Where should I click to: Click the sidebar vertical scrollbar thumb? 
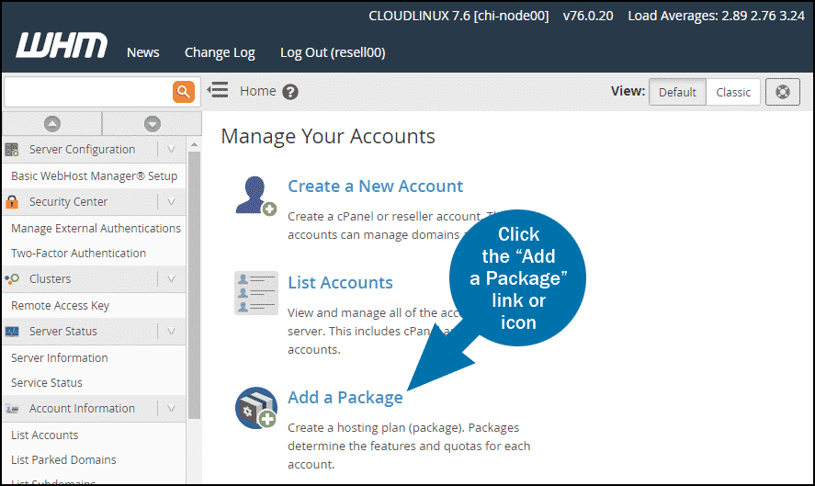click(194, 285)
